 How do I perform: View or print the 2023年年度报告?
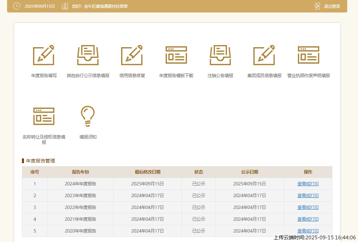[308, 196]
